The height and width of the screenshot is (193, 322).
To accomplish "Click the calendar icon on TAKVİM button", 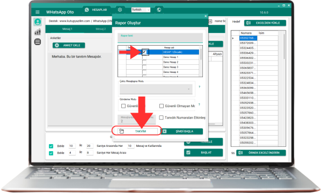I will (x=122, y=131).
